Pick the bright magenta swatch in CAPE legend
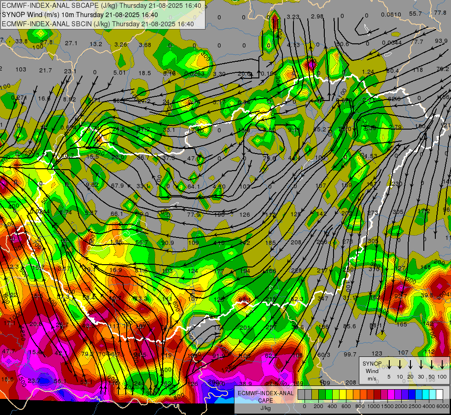The height and width of the screenshot is (415, 451). click(x=391, y=395)
